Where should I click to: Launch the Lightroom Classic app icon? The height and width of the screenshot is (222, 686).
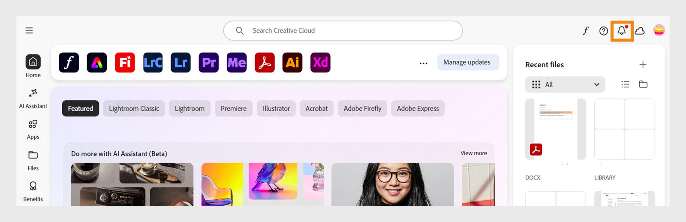153,63
